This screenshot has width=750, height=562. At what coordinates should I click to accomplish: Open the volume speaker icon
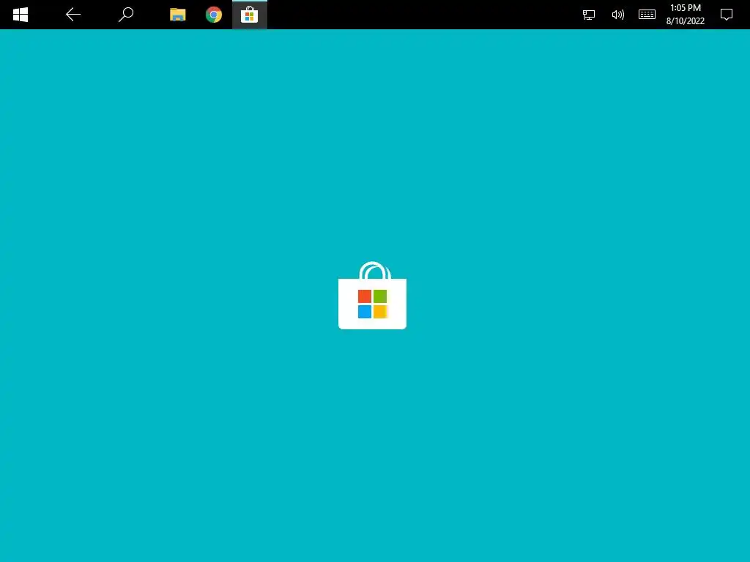(x=618, y=15)
